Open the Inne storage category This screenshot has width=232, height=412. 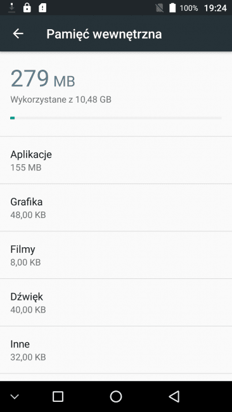coord(116,350)
